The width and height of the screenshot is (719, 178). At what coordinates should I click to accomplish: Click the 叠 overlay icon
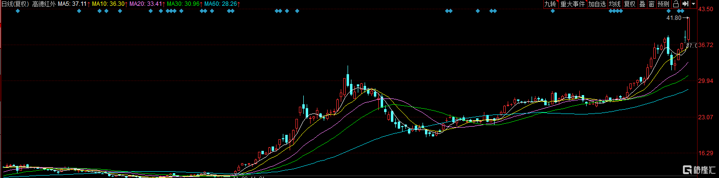pos(642,4)
